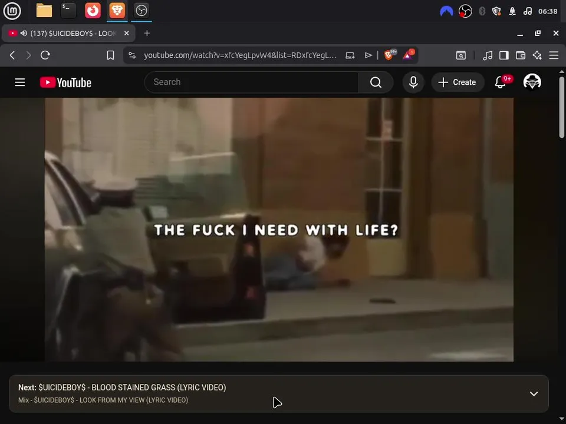Image resolution: width=566 pixels, height=424 pixels.
Task: Open Brave Shields lion icon
Action: 389,55
